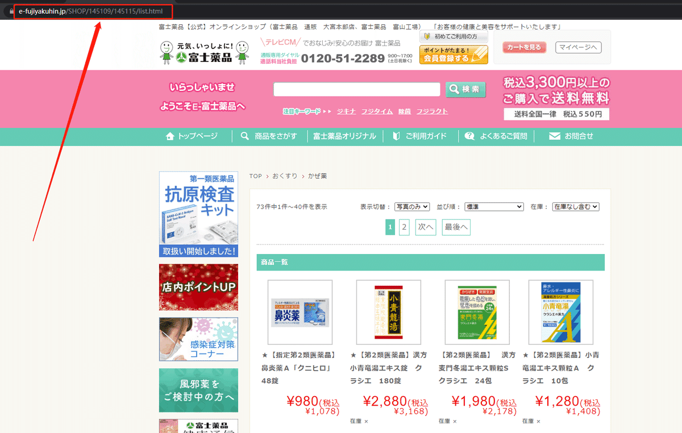
Task: Click breadcrumb おくすり link
Action: [285, 176]
